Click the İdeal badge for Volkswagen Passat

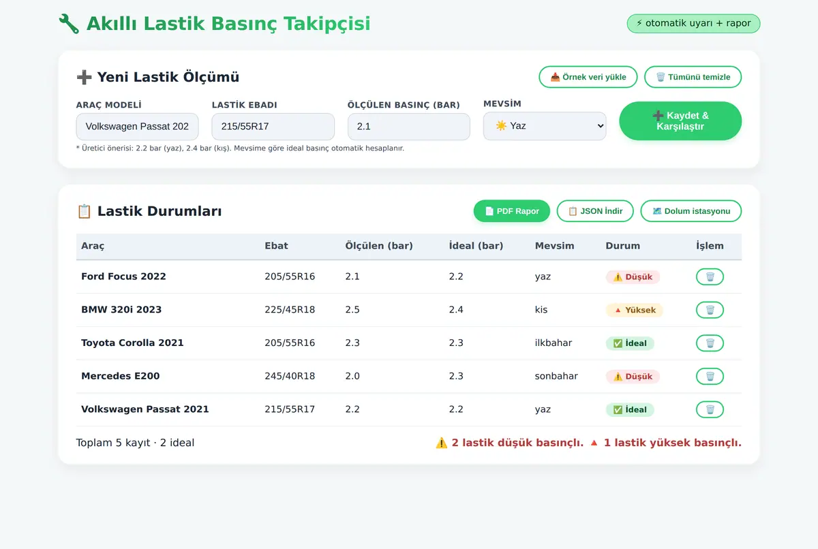[630, 409]
